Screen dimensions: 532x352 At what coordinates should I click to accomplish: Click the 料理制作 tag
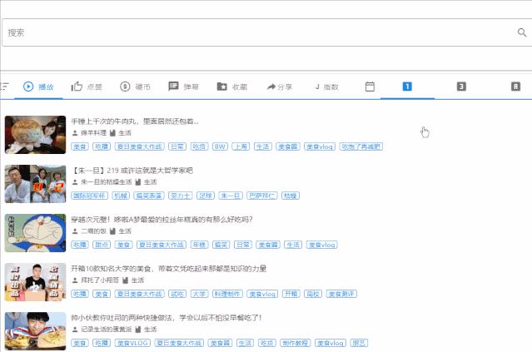(227, 294)
